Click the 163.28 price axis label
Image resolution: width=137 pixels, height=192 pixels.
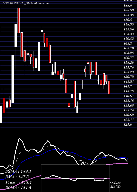[129, 53]
